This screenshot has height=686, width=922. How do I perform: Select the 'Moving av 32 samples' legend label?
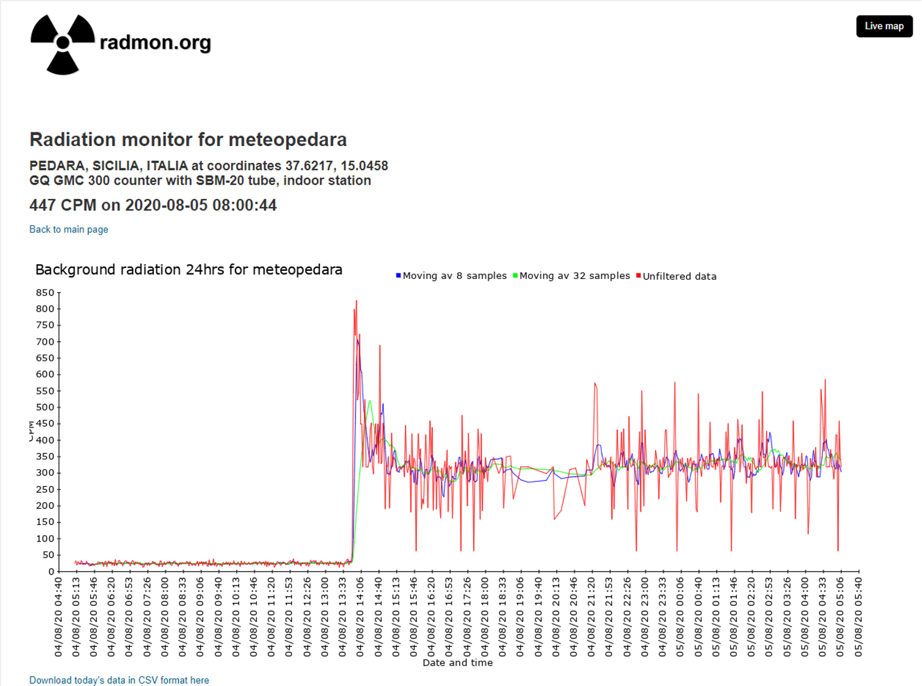click(574, 276)
